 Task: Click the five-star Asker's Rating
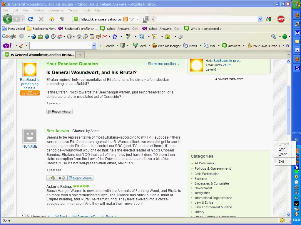(x=81, y=186)
